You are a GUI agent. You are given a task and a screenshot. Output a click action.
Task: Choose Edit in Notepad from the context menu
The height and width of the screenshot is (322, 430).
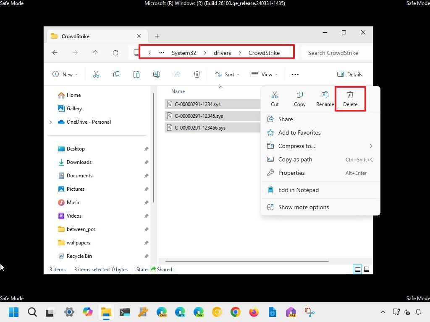299,190
